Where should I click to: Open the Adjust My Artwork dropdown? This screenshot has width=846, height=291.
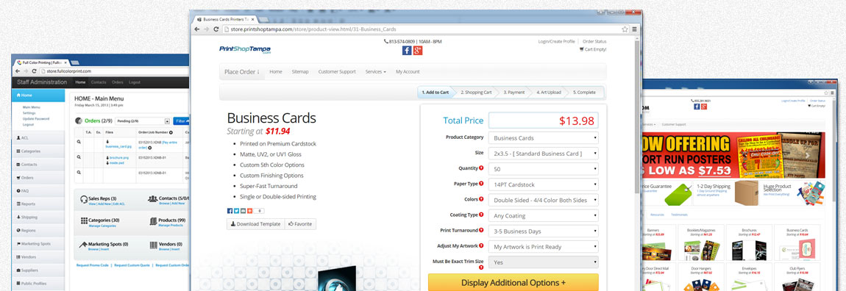click(x=544, y=247)
